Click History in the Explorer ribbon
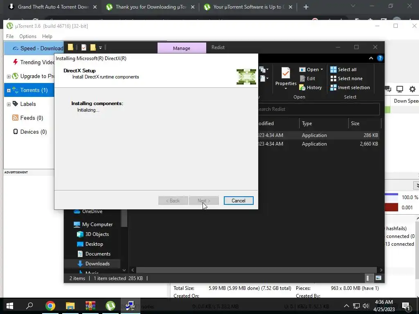The image size is (419, 314). tap(311, 87)
